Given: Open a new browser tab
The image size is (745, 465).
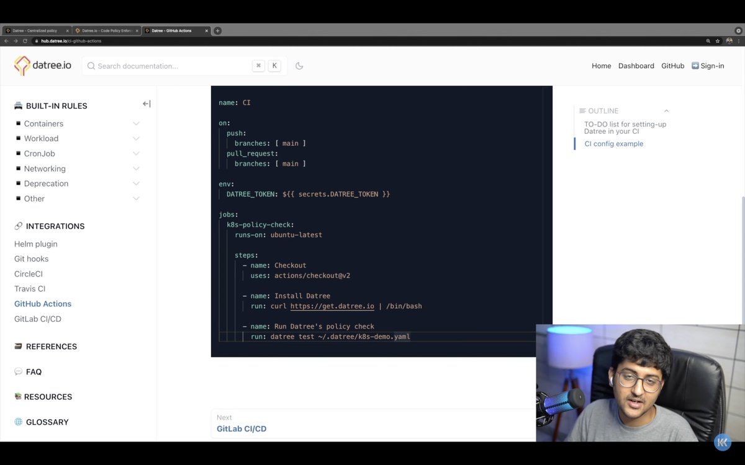Looking at the screenshot, I should coord(217,30).
